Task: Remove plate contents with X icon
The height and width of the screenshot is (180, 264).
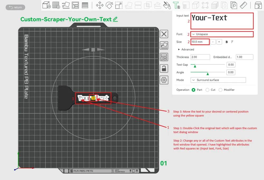Action: (164, 34)
